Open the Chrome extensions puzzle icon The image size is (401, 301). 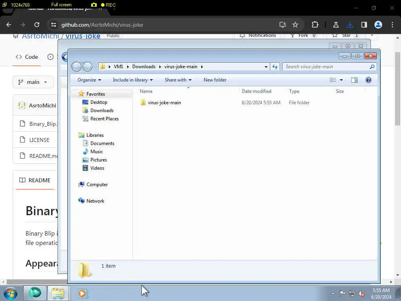click(x=315, y=25)
